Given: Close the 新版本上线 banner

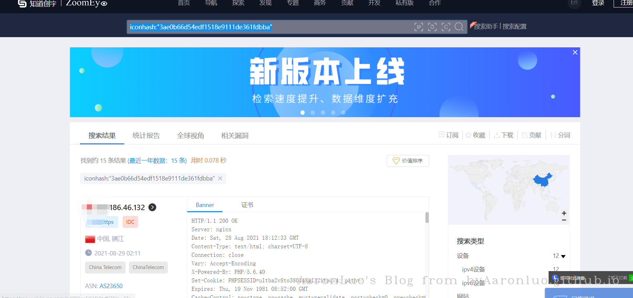Looking at the screenshot, I should click(575, 52).
